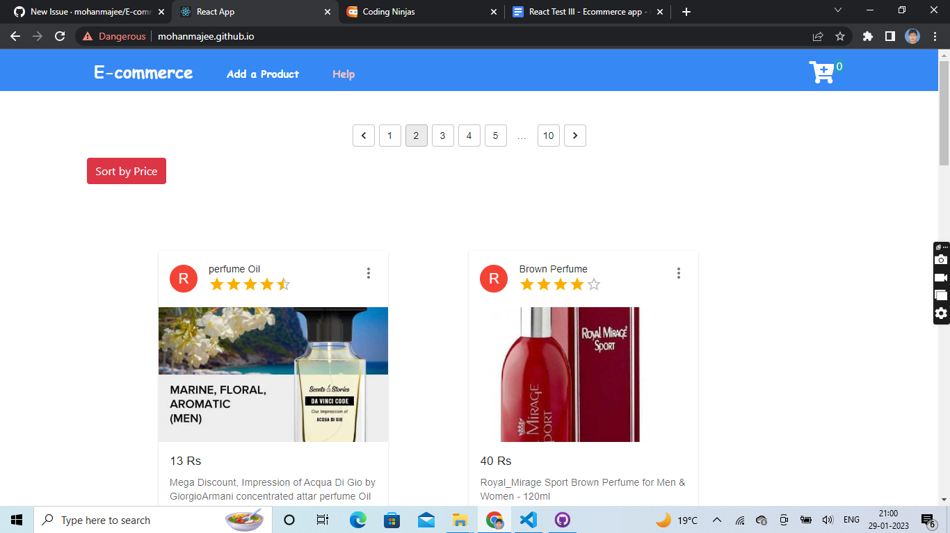Image resolution: width=950 pixels, height=533 pixels.
Task: Click 19°C weather widget in taskbar
Action: 677,520
